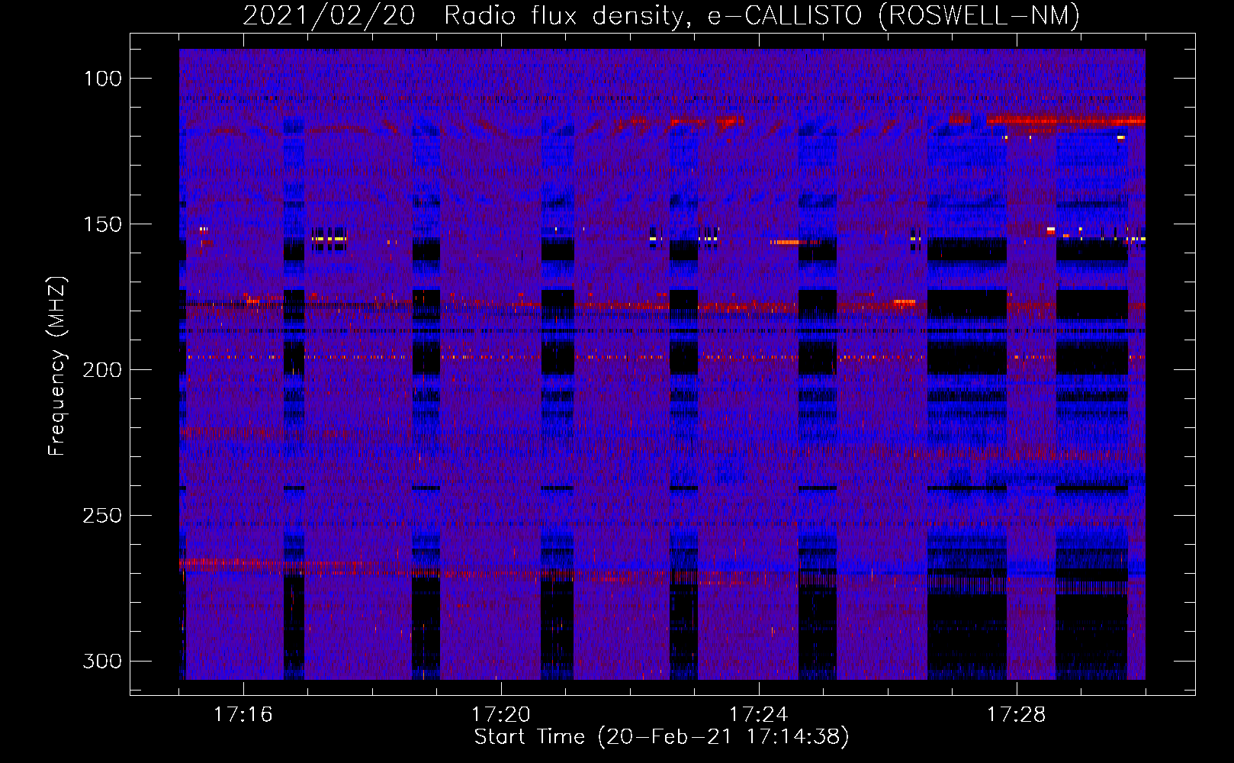Click the 150 frequency tick label
1234x763 pixels.
[102, 224]
